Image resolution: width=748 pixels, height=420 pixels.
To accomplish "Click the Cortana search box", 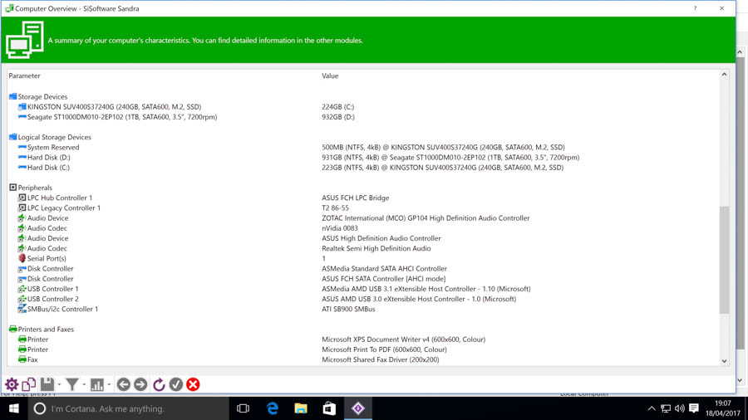I will click(x=129, y=408).
